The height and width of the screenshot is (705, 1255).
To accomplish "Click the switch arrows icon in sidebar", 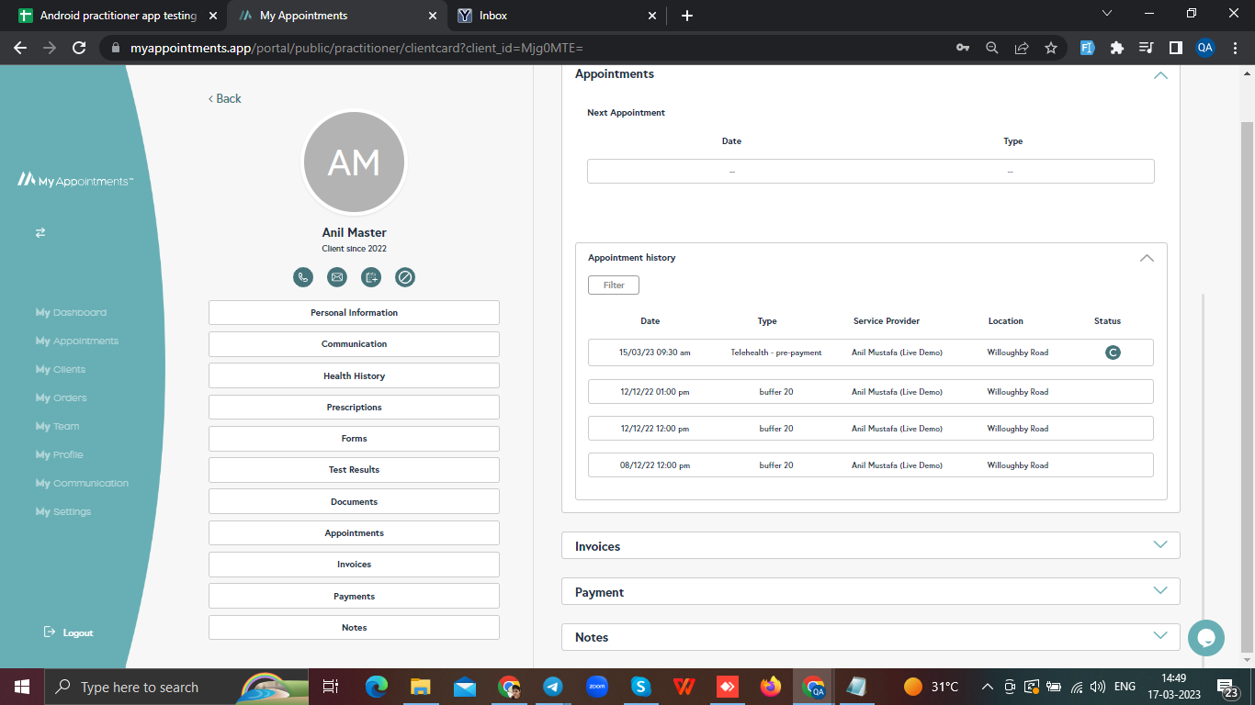I will tap(40, 233).
